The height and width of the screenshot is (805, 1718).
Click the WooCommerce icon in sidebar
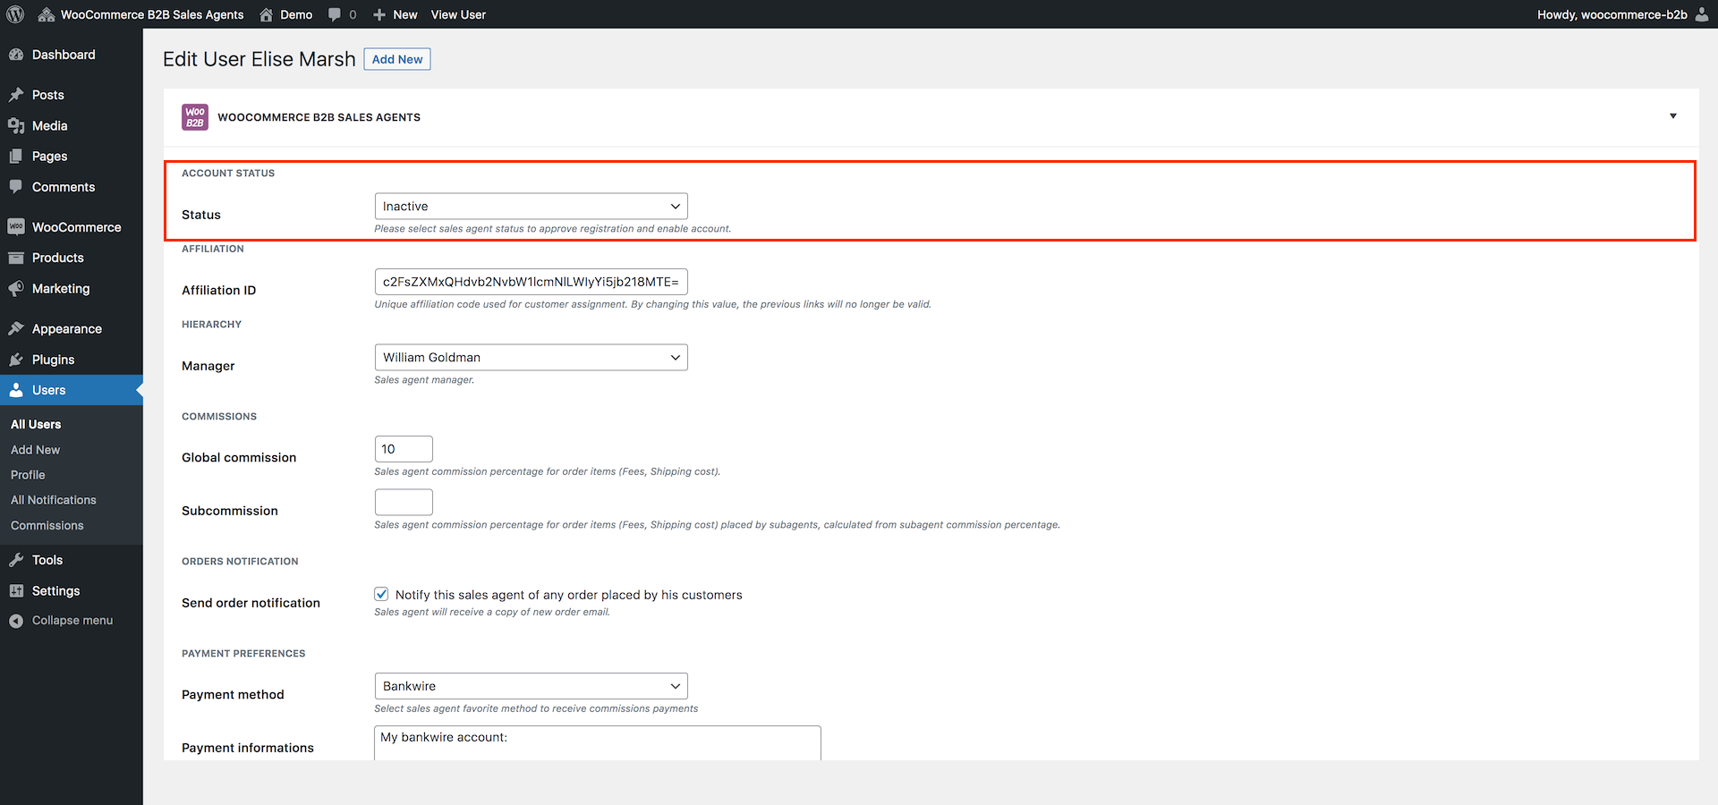(x=16, y=227)
